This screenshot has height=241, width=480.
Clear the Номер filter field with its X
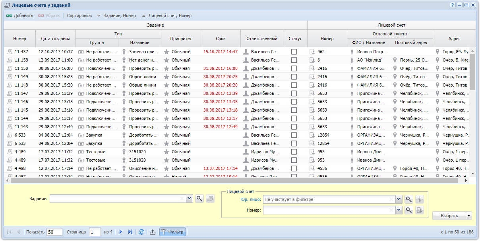(391, 210)
